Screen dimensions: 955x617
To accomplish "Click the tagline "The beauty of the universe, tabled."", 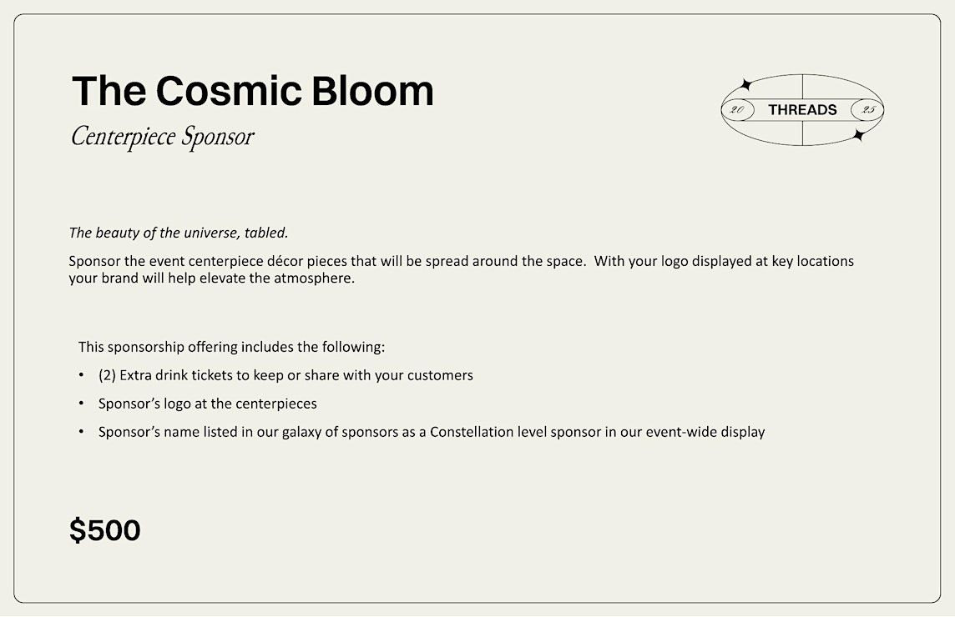I will [x=179, y=233].
